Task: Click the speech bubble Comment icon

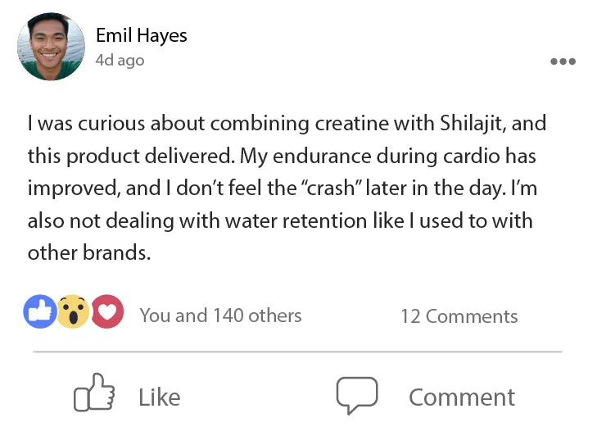Action: pyautogui.click(x=356, y=395)
